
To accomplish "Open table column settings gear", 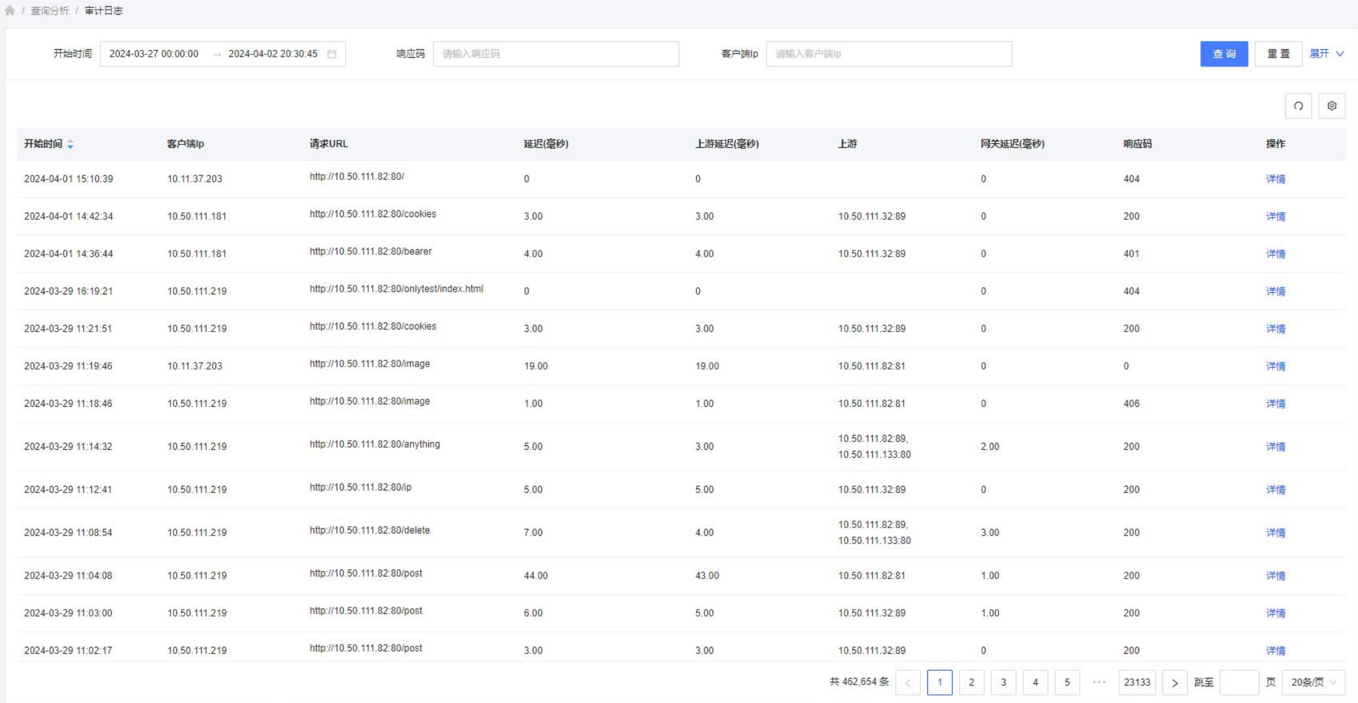I will pyautogui.click(x=1332, y=106).
